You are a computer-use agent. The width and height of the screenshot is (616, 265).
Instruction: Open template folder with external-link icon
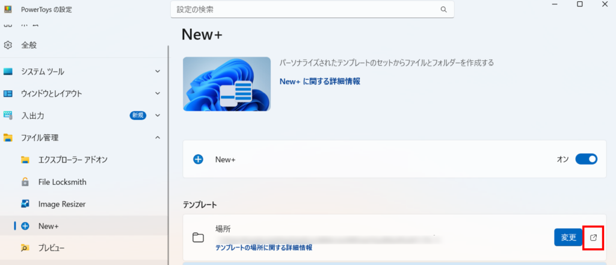coord(594,237)
